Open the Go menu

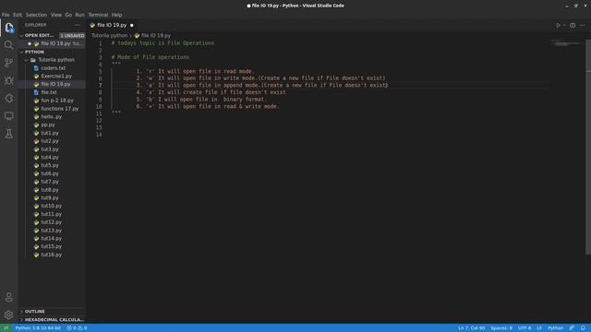tap(68, 15)
